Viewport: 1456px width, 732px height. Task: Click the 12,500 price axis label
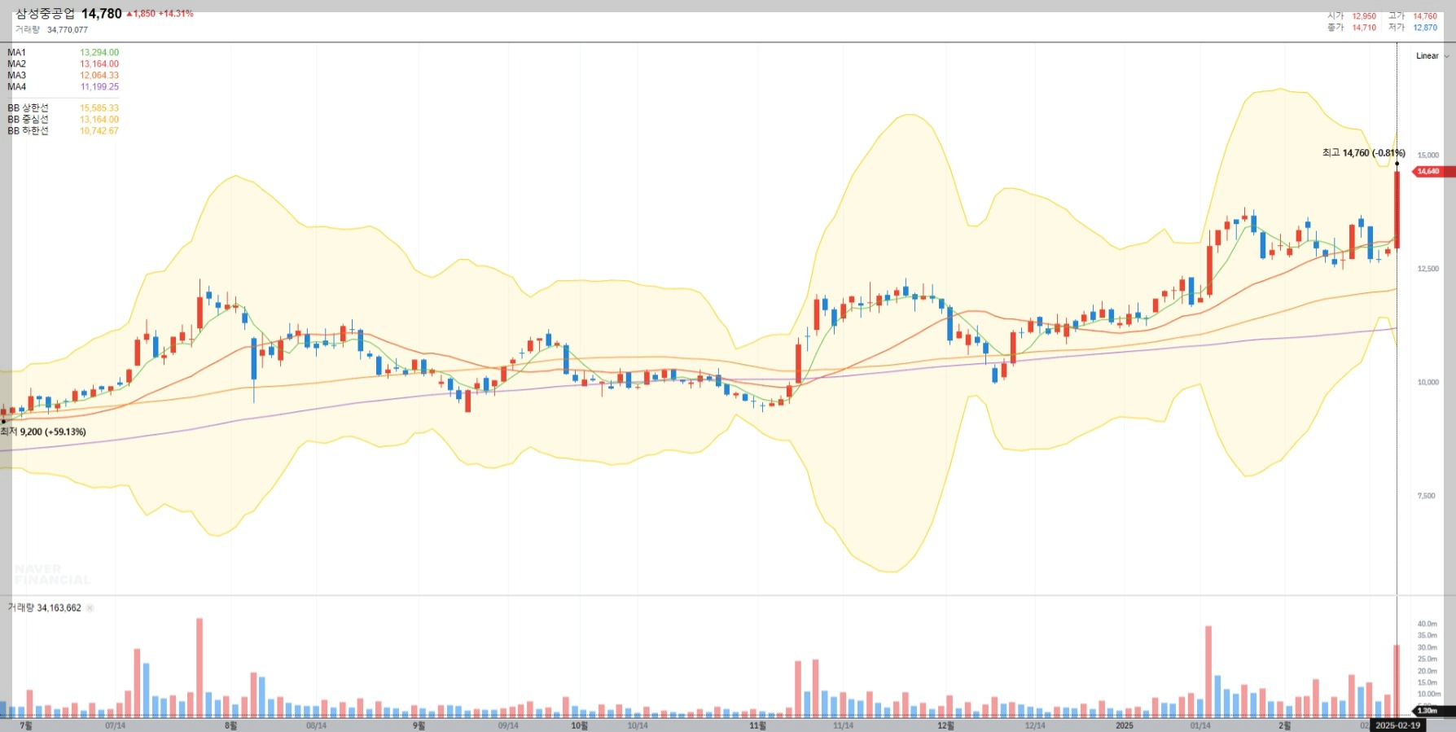tap(1428, 269)
